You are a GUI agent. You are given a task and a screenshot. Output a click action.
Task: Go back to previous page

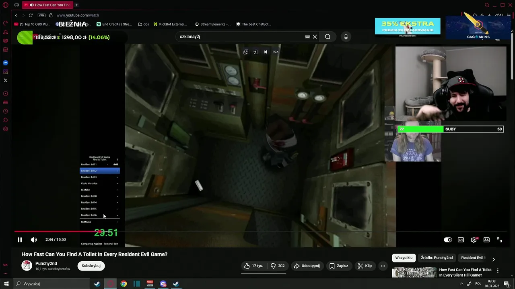click(x=16, y=15)
